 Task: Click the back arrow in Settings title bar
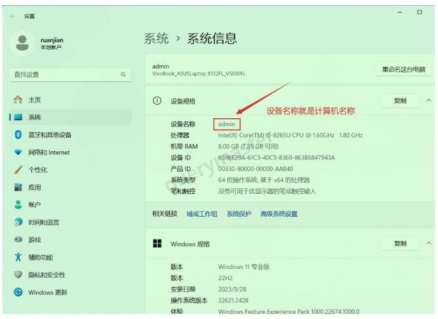(12, 16)
